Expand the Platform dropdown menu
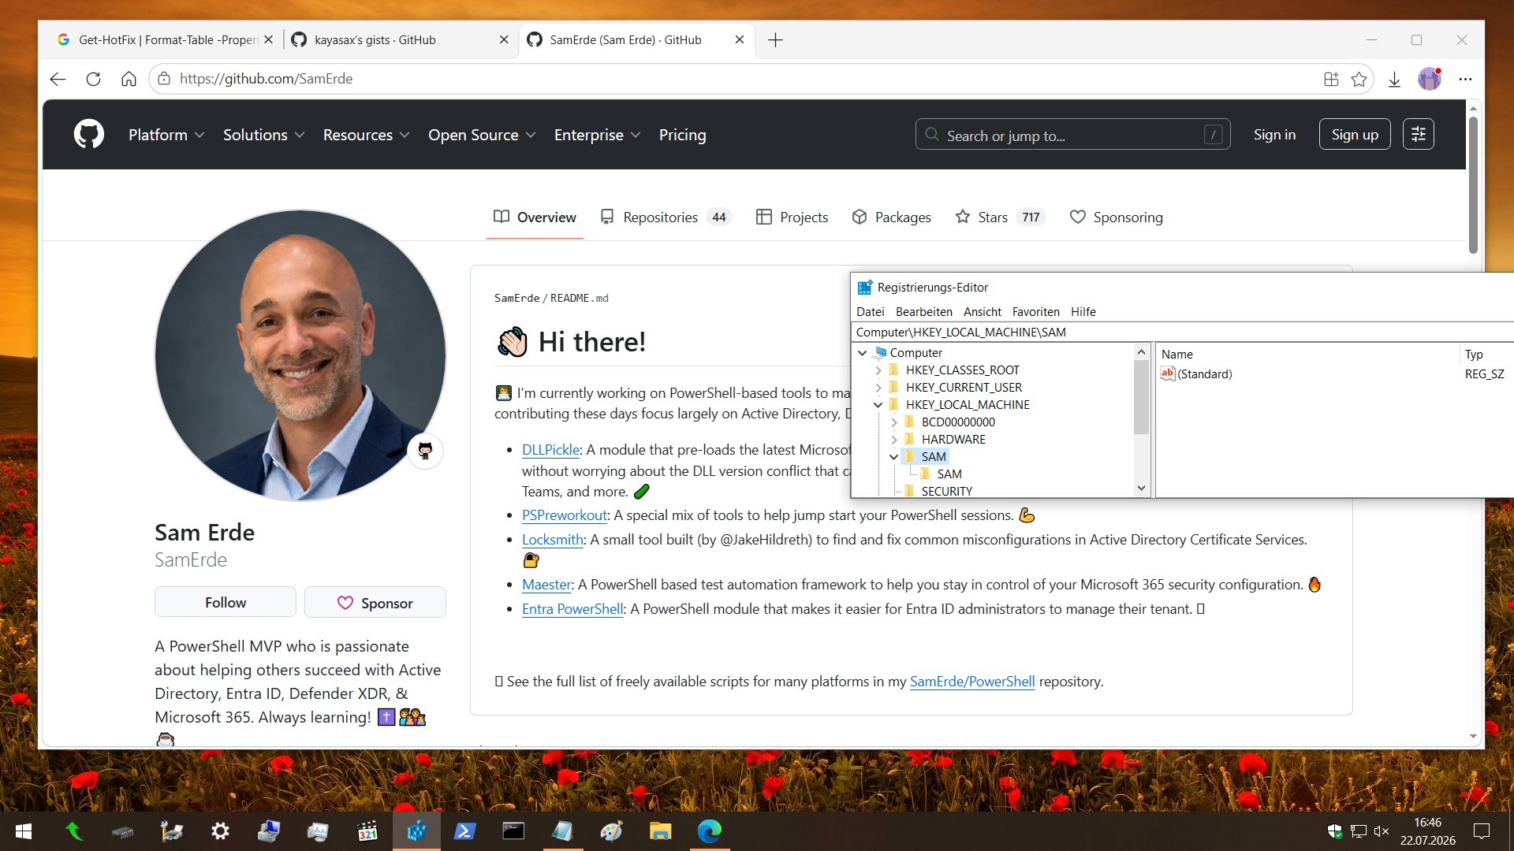This screenshot has height=851, width=1514. coord(166,135)
